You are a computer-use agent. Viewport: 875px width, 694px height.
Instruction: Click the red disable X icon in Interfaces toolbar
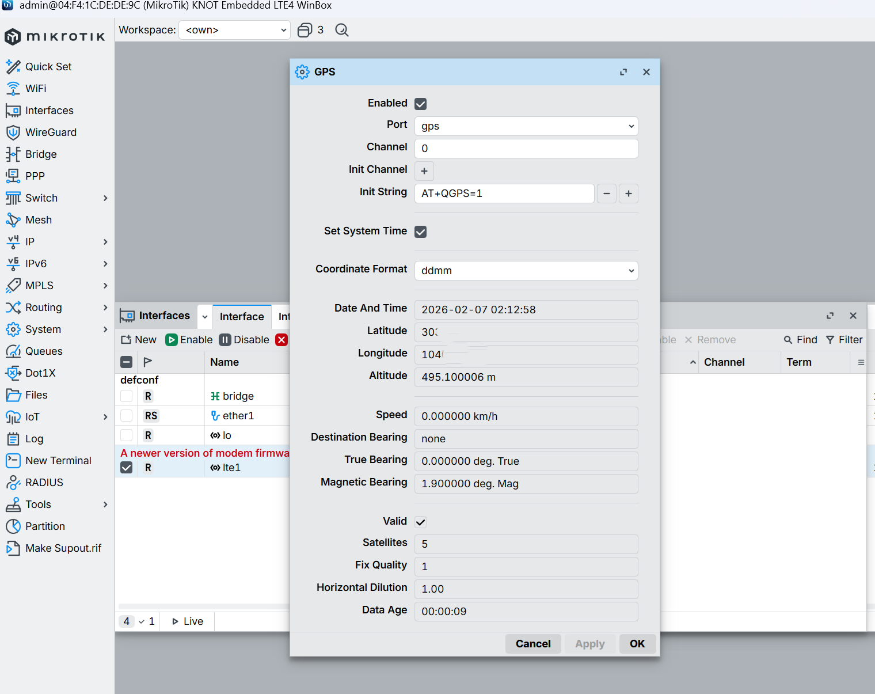(281, 340)
